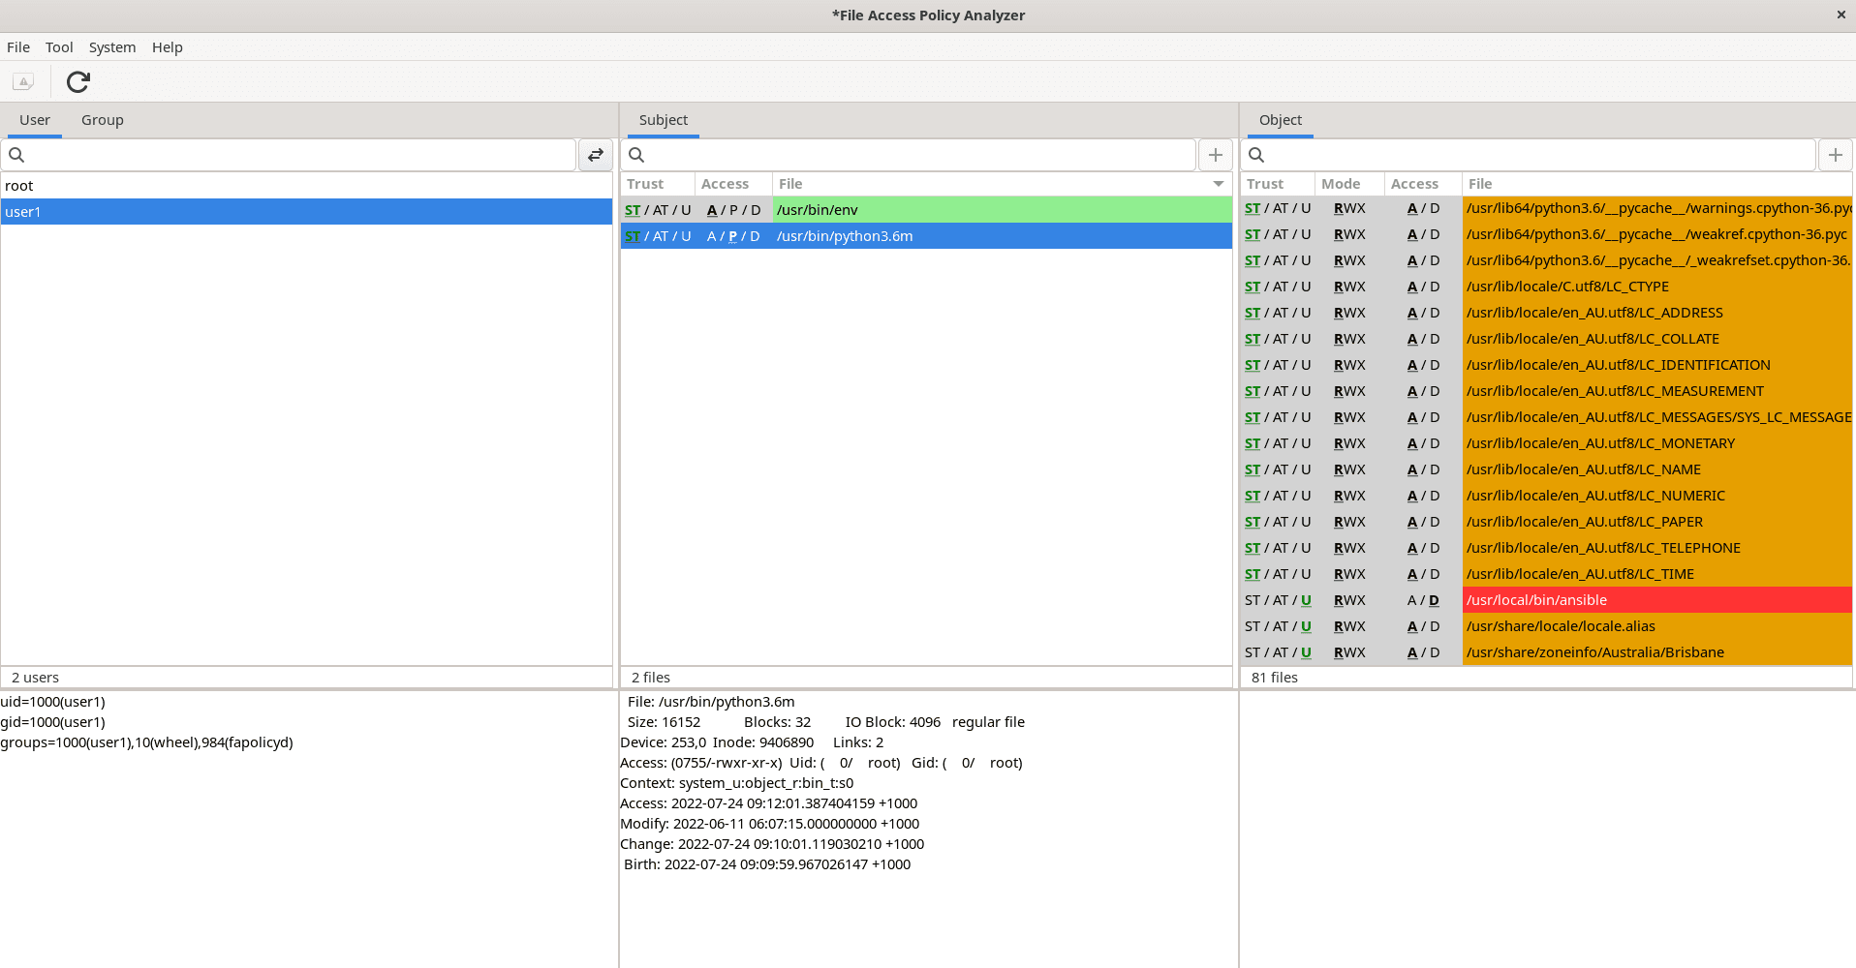The height and width of the screenshot is (968, 1856).
Task: Close the File Access Policy Analyzer window
Action: 1841,15
